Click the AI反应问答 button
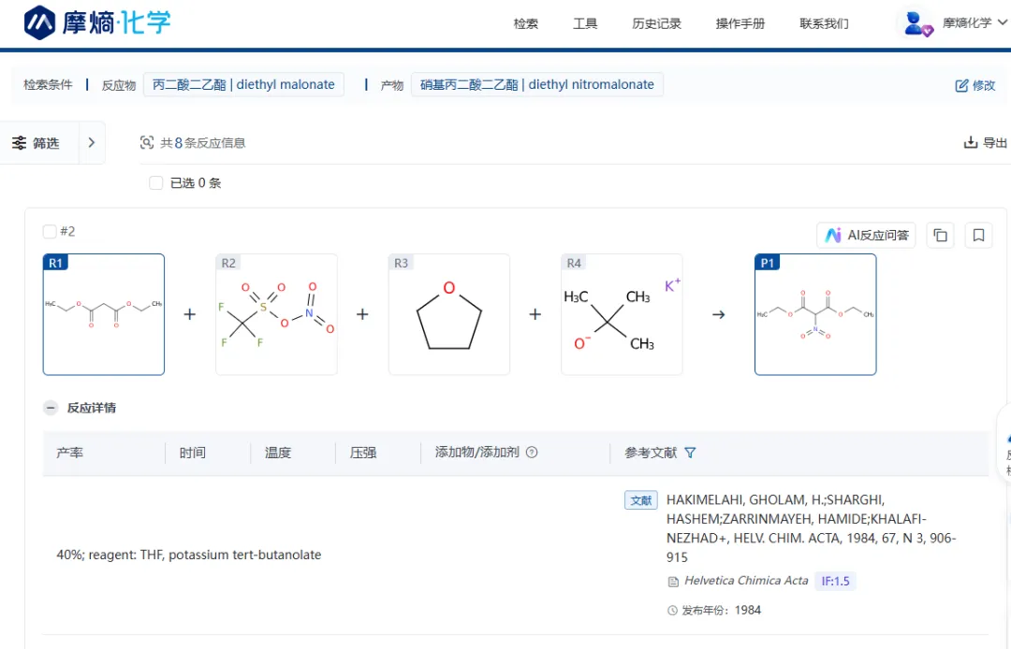 866,236
